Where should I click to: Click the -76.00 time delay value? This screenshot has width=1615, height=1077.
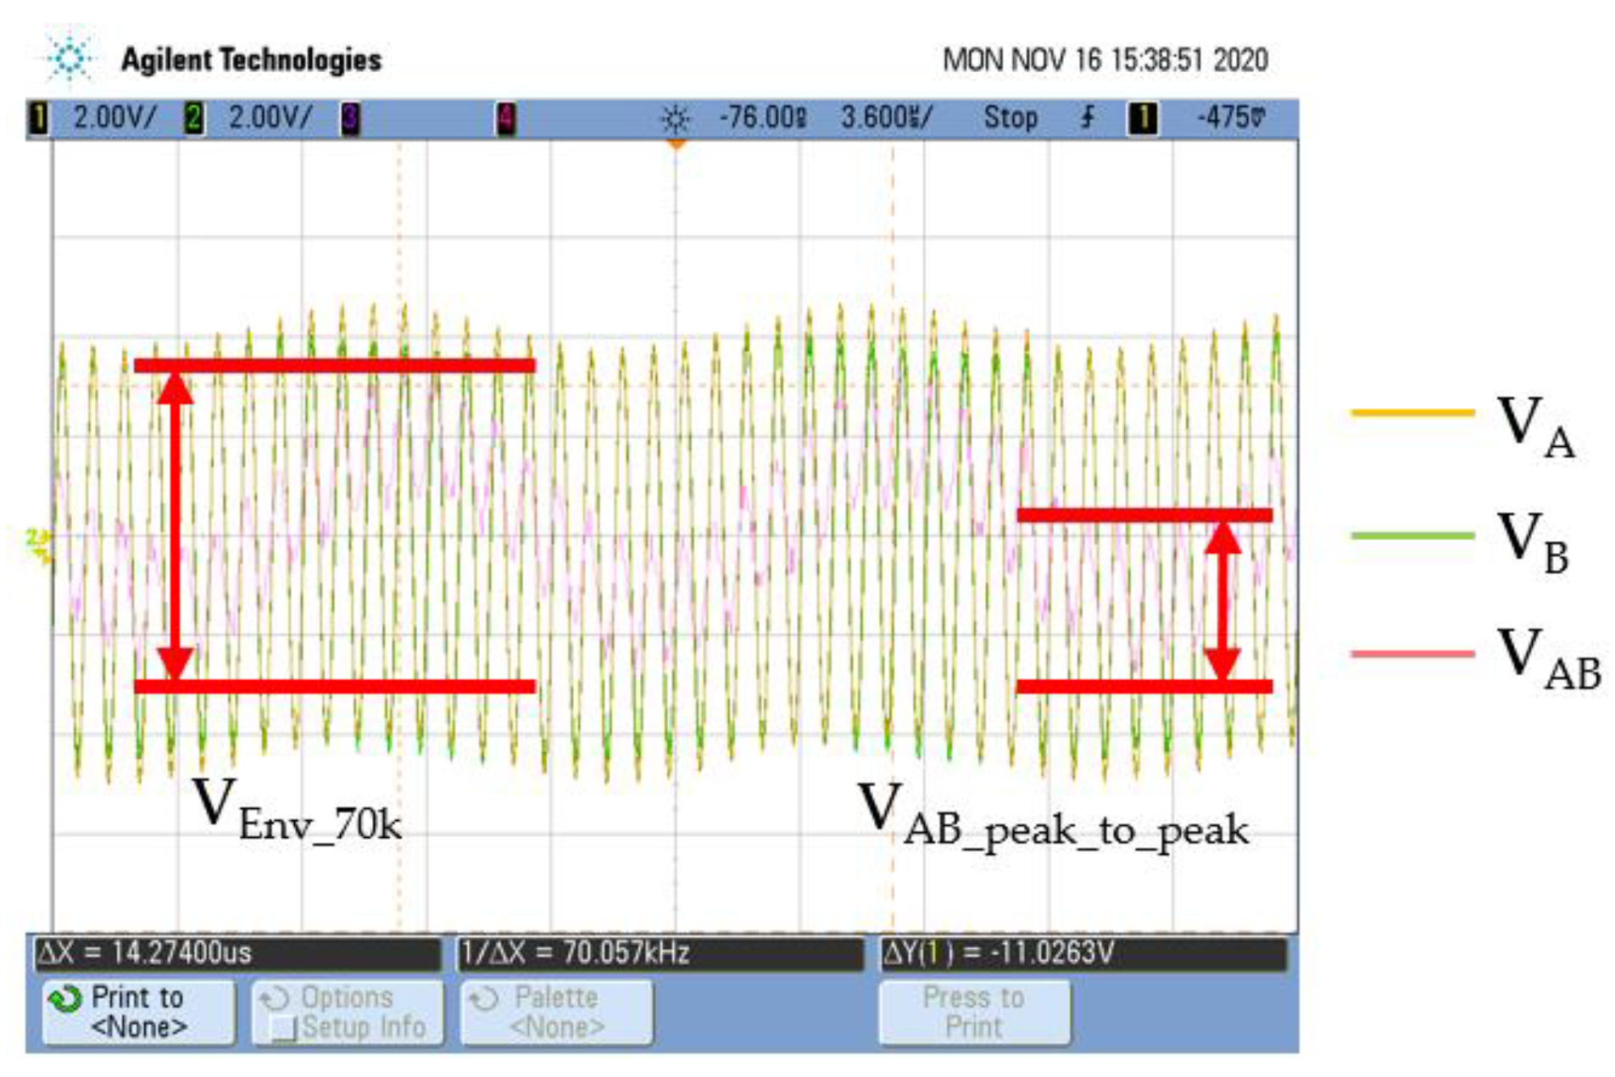(x=762, y=117)
